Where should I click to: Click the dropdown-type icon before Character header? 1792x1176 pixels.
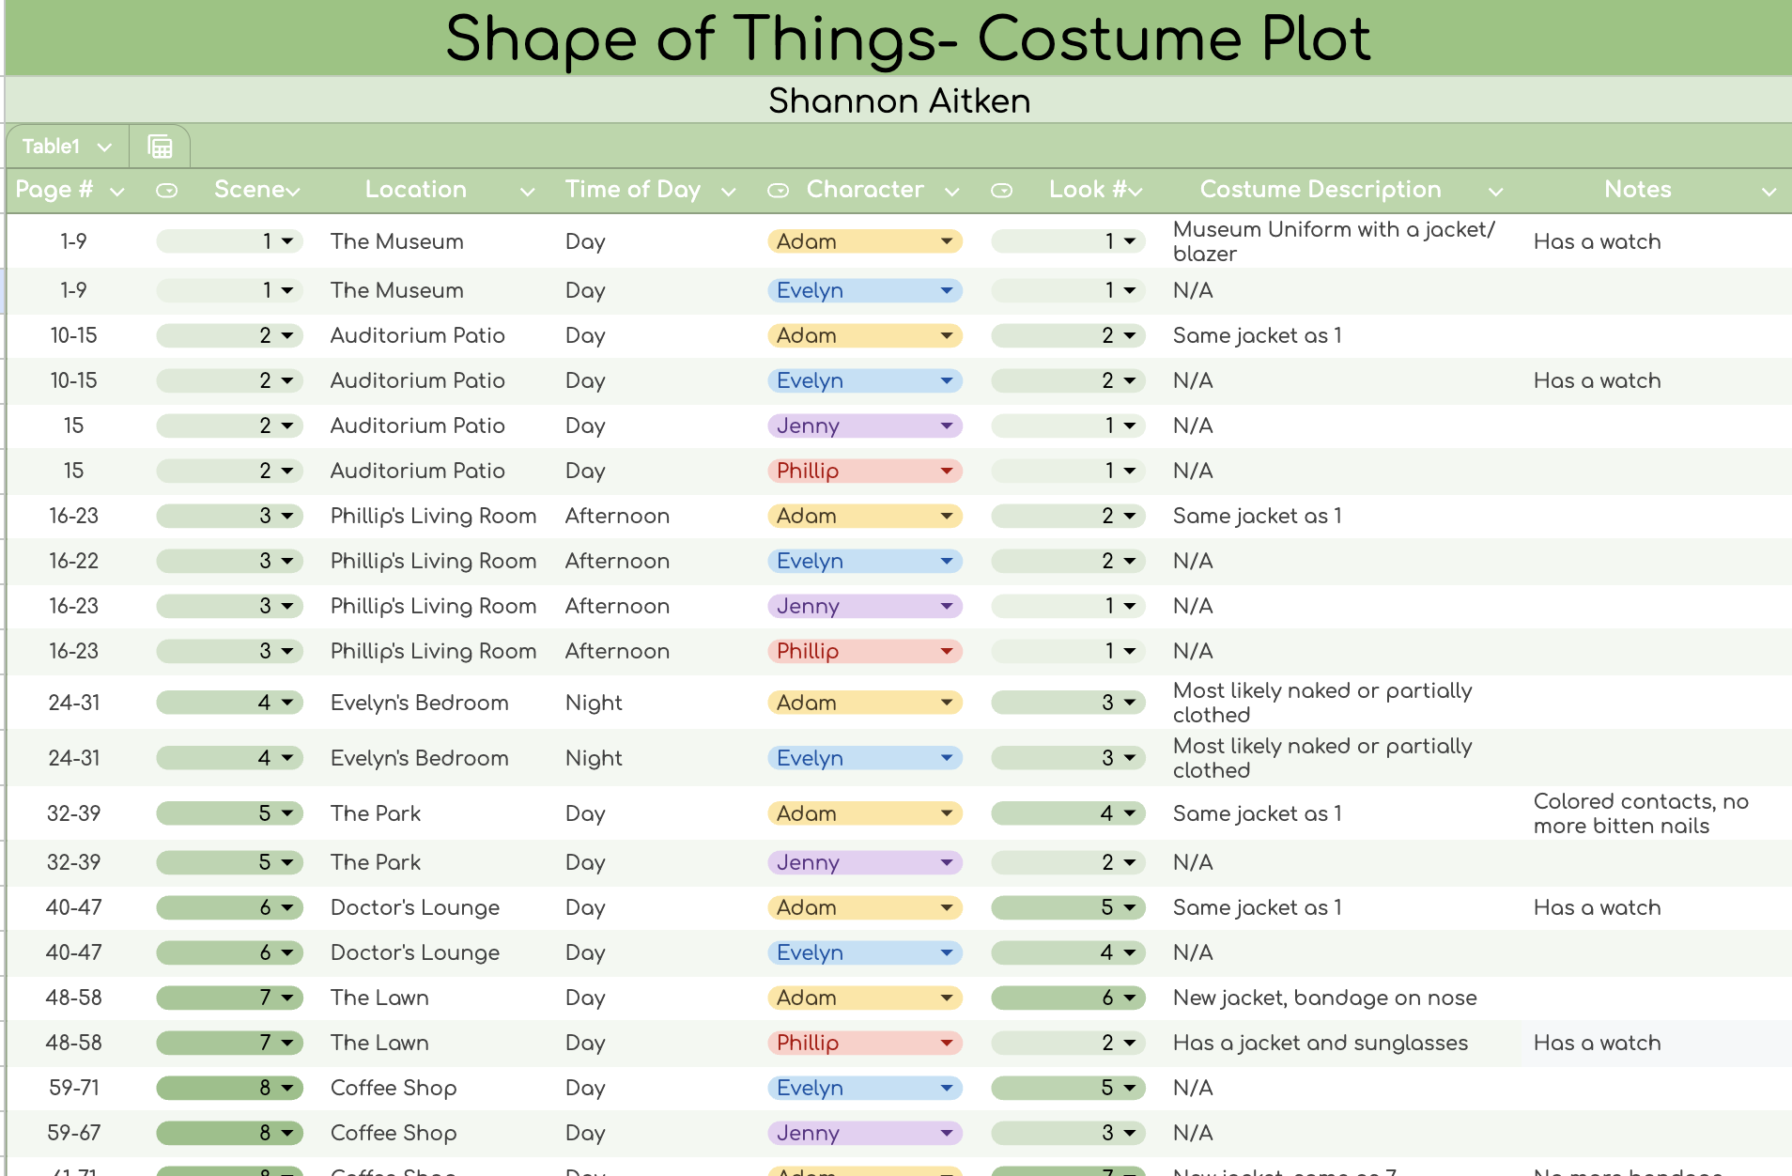pyautogui.click(x=778, y=191)
